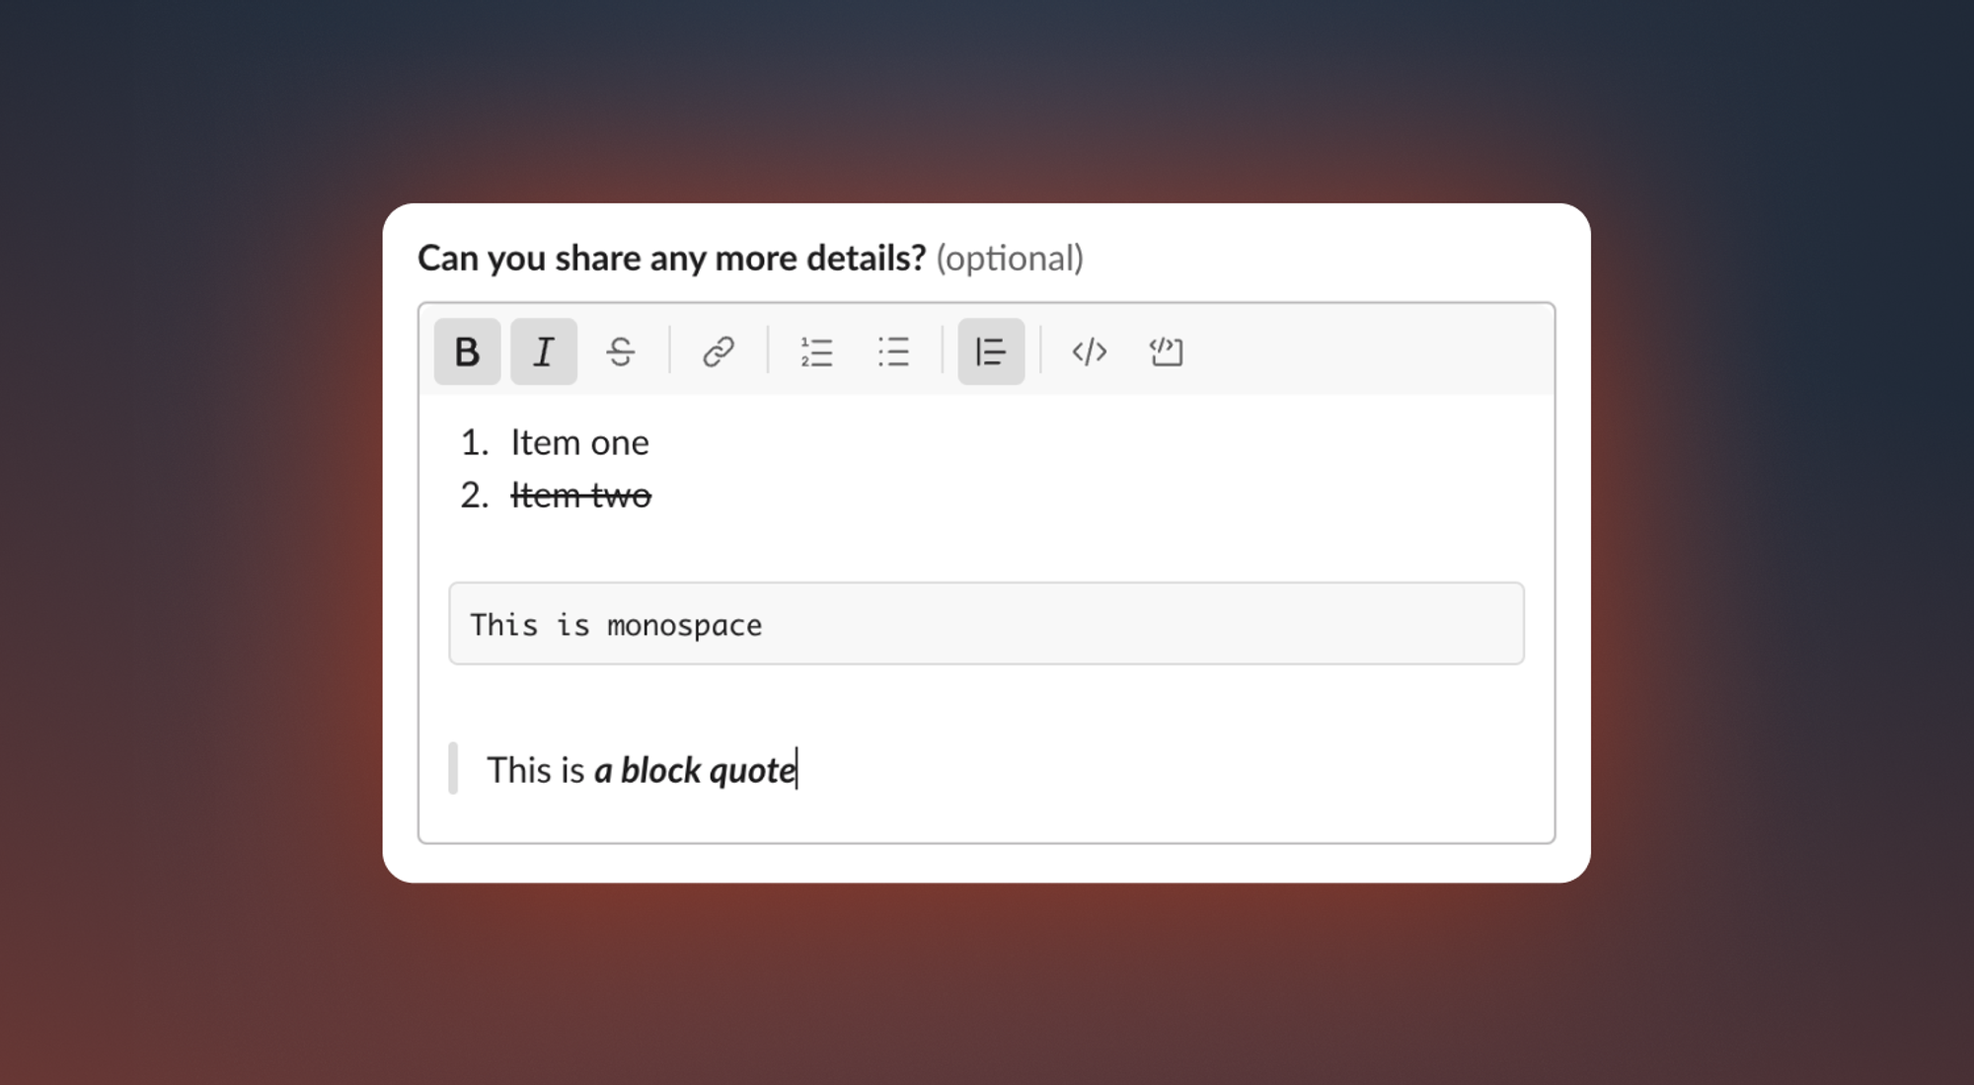The image size is (1974, 1085).
Task: Insert a code block
Action: (1166, 351)
